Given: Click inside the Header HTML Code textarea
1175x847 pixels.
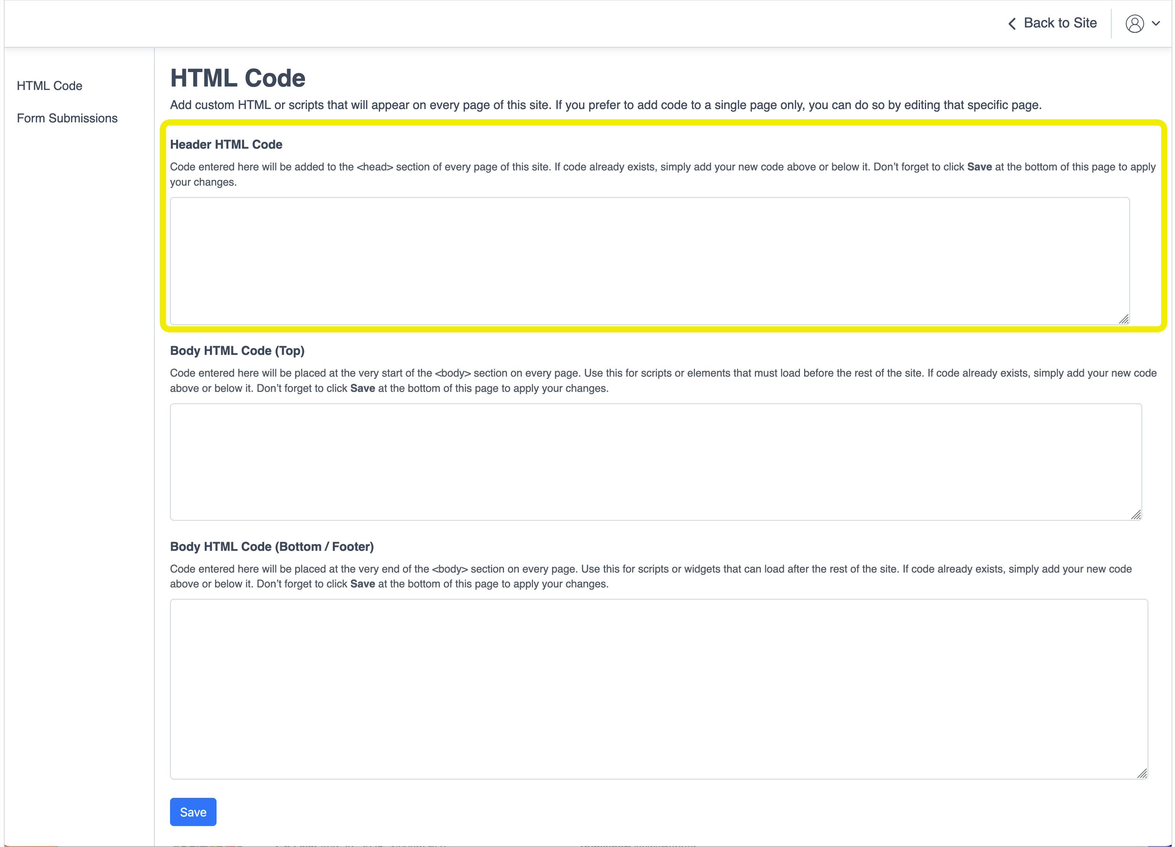Looking at the screenshot, I should (650, 261).
